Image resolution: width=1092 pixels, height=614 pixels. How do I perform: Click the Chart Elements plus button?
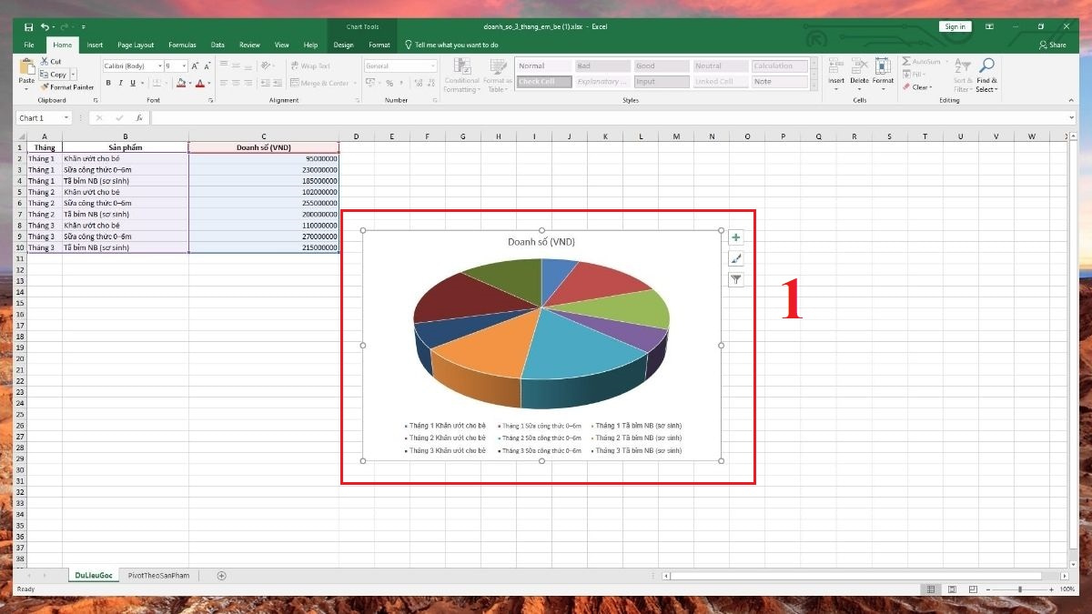pyautogui.click(x=736, y=238)
